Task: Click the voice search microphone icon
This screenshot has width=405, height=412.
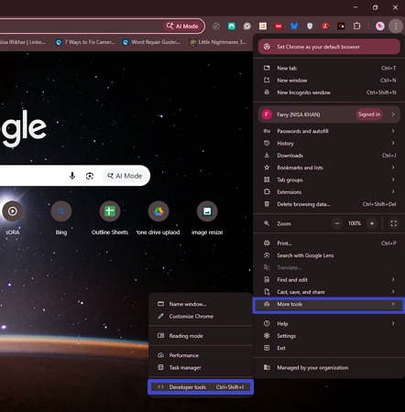Action: coord(72,176)
